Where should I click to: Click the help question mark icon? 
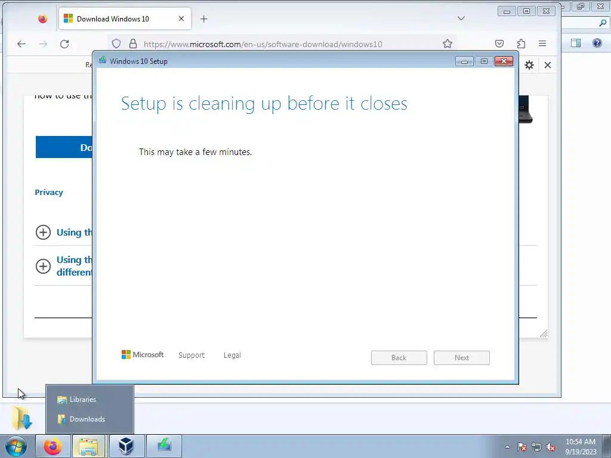(x=597, y=43)
